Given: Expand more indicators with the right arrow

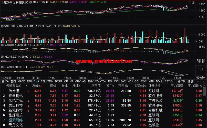Looking at the screenshot, I should click(172, 81).
